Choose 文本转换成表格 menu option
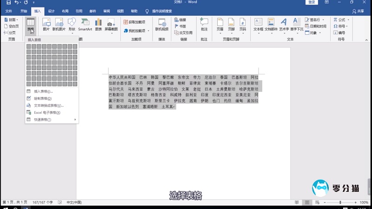372x209 pixels. point(48,105)
